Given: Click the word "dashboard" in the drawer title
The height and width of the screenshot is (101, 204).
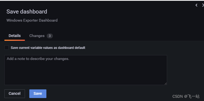Looking at the screenshot, I should tap(34, 12).
